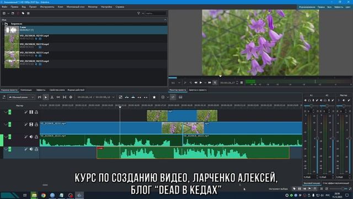Click the insert clip zone icon

[127, 97]
